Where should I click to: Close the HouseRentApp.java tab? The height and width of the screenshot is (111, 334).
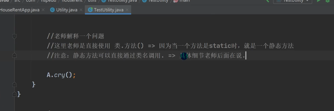43,10
